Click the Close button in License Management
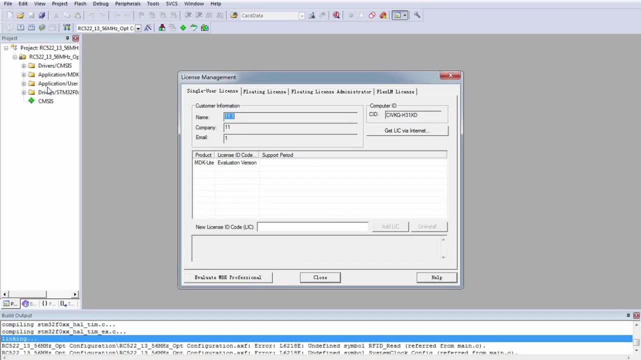 click(x=320, y=277)
